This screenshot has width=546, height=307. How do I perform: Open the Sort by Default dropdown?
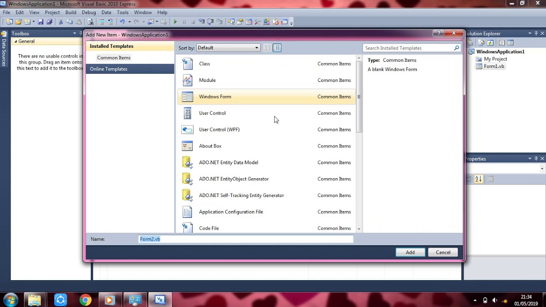pos(228,48)
